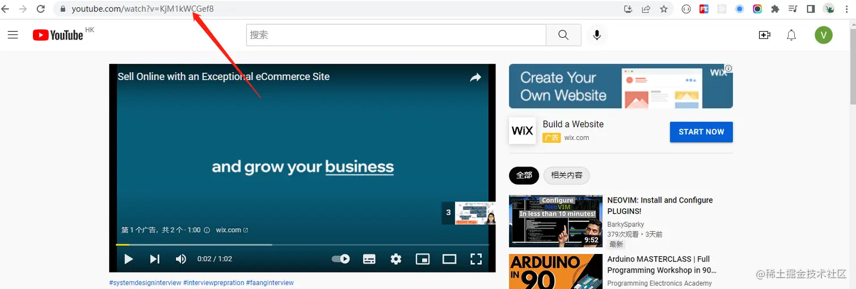Toggle the browser side panel
Viewport: 856px width, 289px height.
(x=811, y=9)
